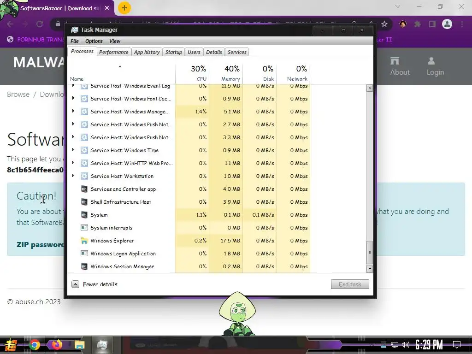
Task: Click the Shell Infrastructure Host icon
Action: coord(84,202)
